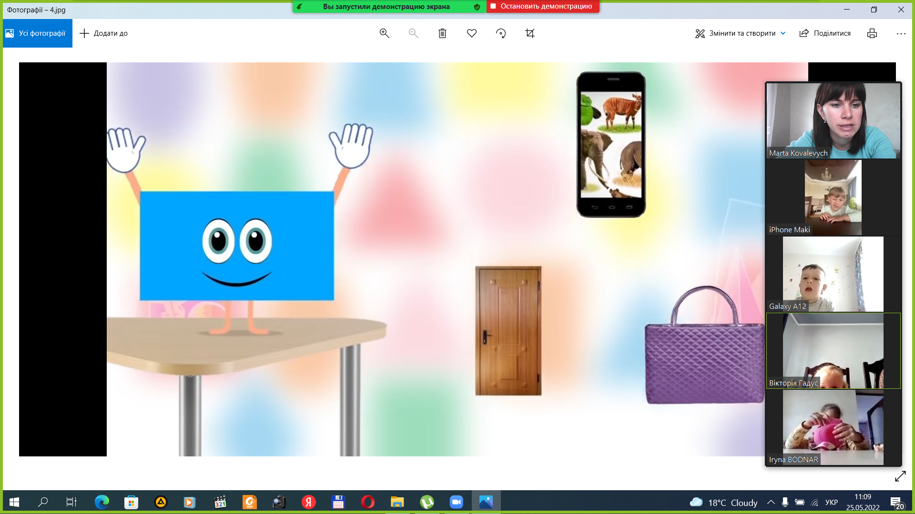Open the crop tool

530,33
